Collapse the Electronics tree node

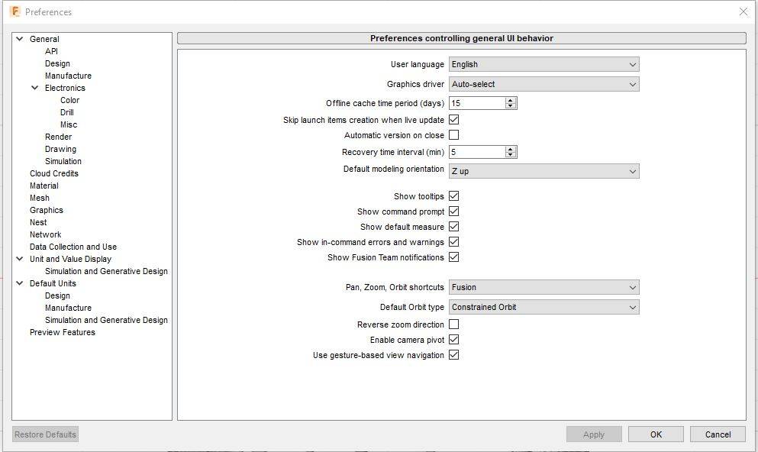tap(35, 88)
